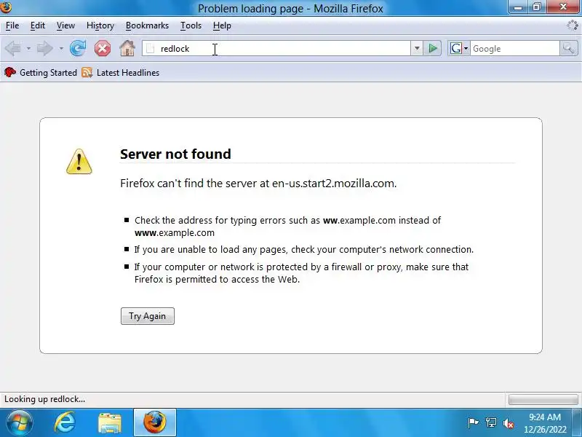Viewport: 582px width, 437px height.
Task: Select Firefox taskbar button
Action: pyautogui.click(x=155, y=422)
